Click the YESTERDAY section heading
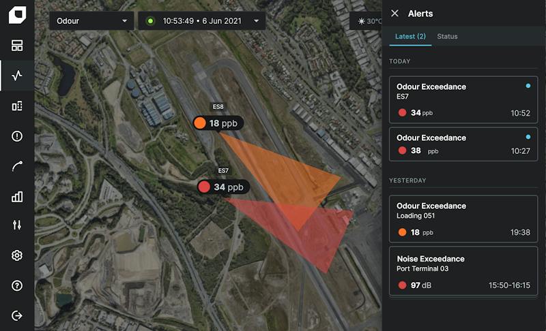 [407, 180]
